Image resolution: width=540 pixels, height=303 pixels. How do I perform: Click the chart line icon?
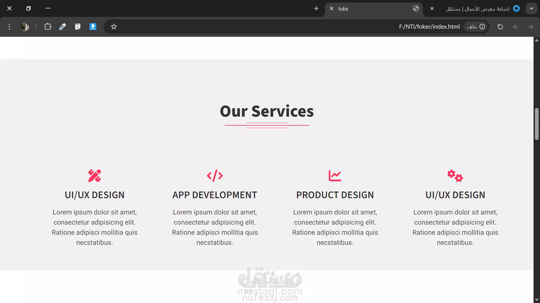335,176
